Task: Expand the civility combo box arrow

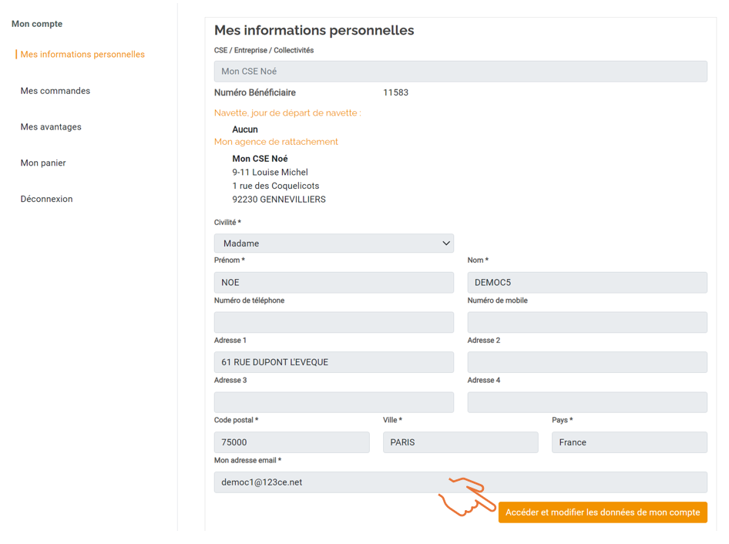Action: [x=445, y=243]
